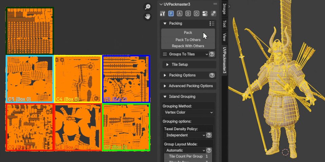Viewport: 325px width, 162px height.
Task: Switch to the O mode icon
Action: [196, 13]
